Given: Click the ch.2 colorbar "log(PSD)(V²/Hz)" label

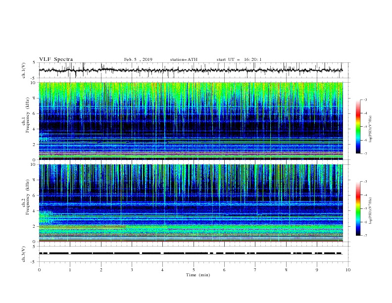Looking at the screenshot, I should tap(371, 210).
